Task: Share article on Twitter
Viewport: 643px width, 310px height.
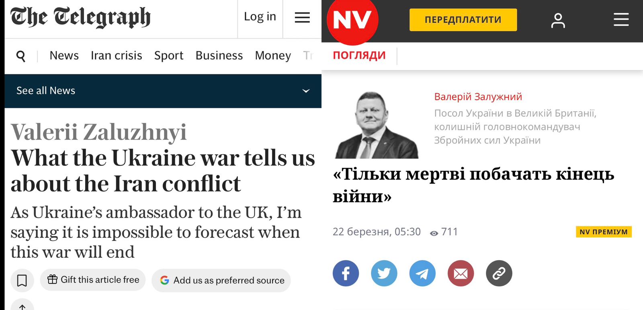Action: click(x=384, y=273)
